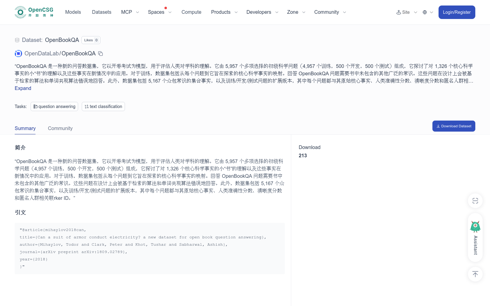
Task: Click the database icon beside Dataset label
Action: coord(17,40)
